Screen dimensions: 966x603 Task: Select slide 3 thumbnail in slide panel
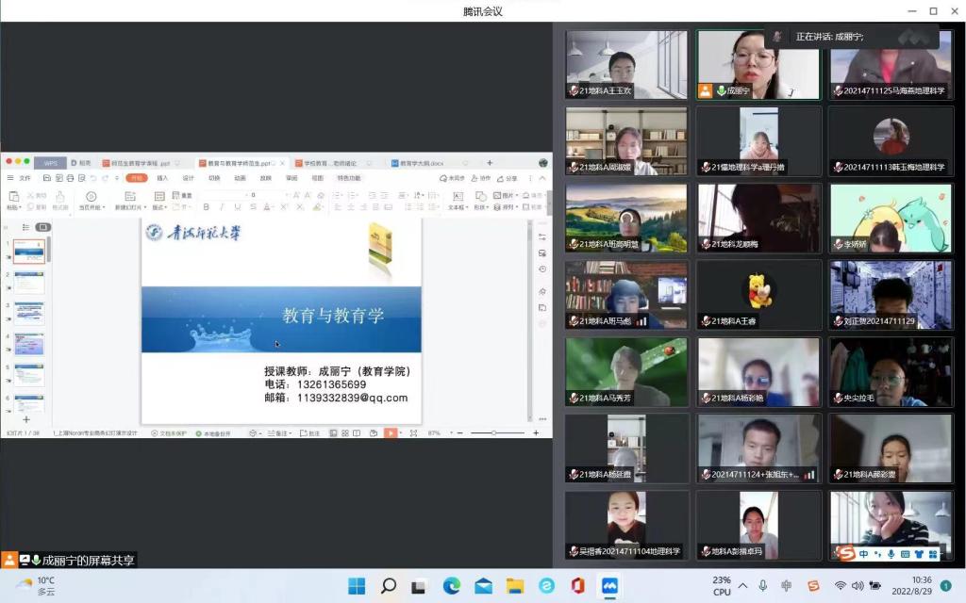click(29, 313)
